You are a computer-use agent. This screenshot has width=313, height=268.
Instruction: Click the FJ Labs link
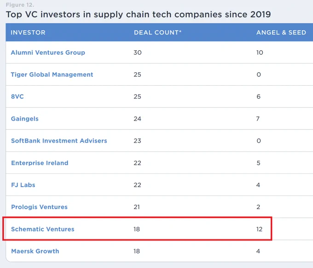[x=23, y=185]
